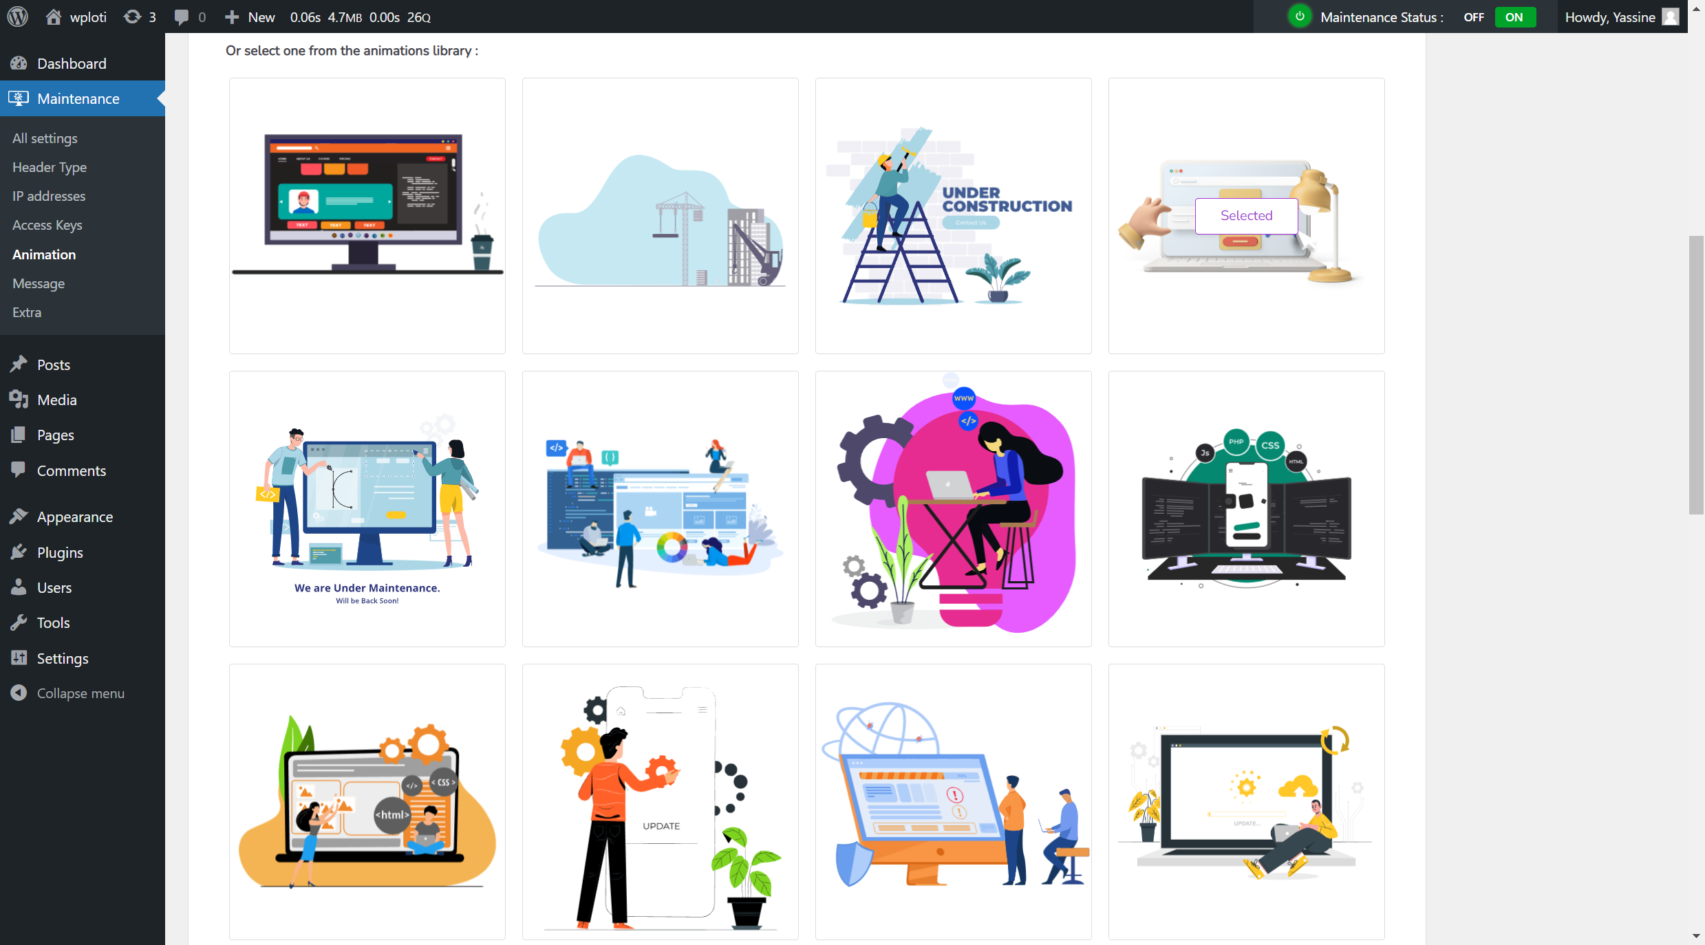Go to the Dashboard menu
Image resolution: width=1705 pixels, height=945 pixels.
[72, 63]
